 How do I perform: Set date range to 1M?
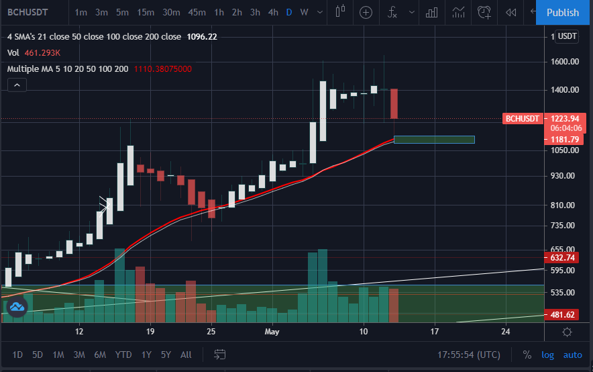coord(58,355)
